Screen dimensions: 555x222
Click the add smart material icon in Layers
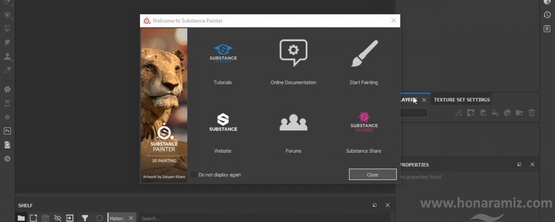[507, 112]
